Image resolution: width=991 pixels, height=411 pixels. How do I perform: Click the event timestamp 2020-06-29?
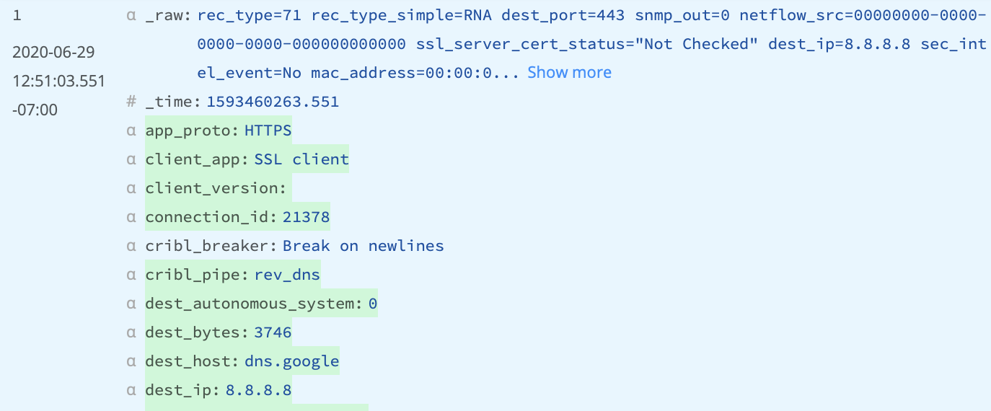[53, 52]
